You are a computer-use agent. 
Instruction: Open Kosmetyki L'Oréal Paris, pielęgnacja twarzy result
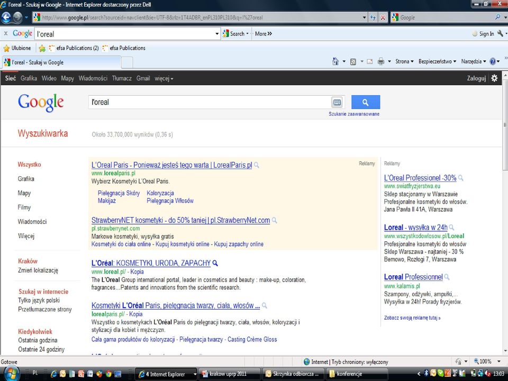pyautogui.click(x=176, y=305)
